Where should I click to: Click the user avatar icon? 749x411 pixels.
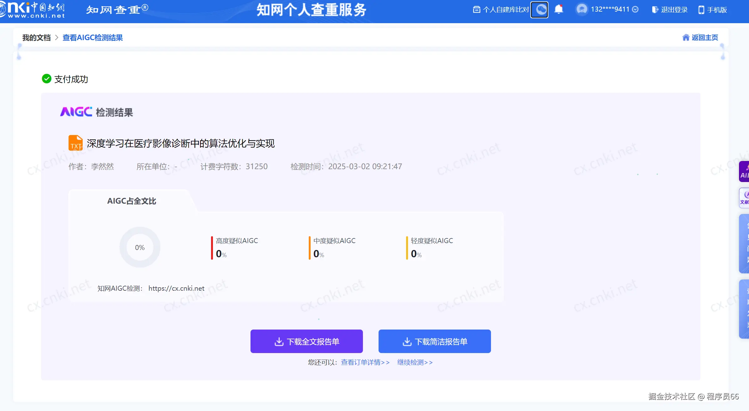(x=582, y=9)
